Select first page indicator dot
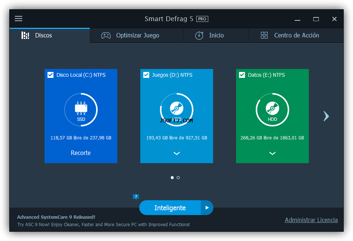Screen dimensions: 353x241 pyautogui.click(x=172, y=178)
